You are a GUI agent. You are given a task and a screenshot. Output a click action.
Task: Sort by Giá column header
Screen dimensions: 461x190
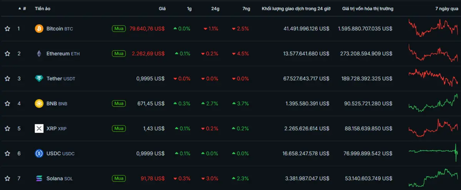click(162, 9)
